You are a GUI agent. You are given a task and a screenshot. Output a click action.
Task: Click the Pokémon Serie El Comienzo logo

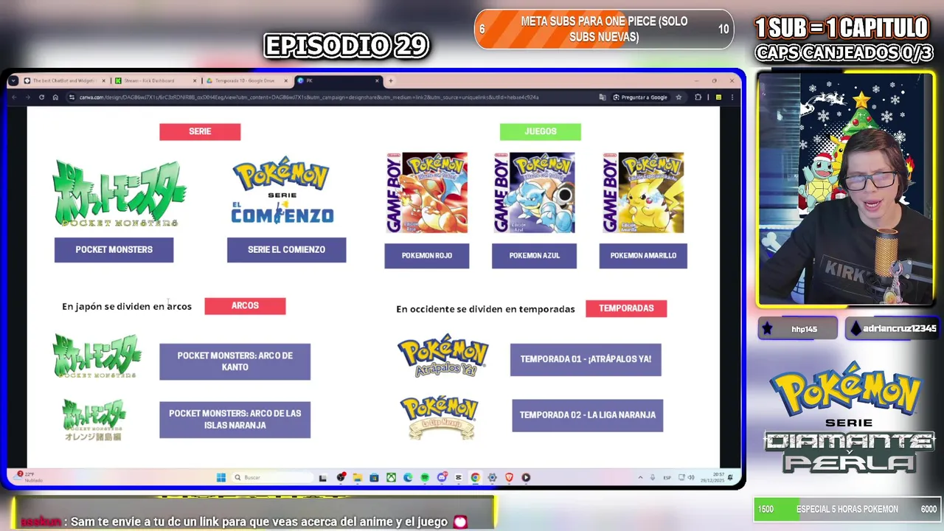click(x=282, y=190)
